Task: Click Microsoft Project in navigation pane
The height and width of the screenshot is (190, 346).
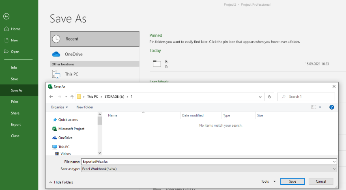Action: [71, 129]
